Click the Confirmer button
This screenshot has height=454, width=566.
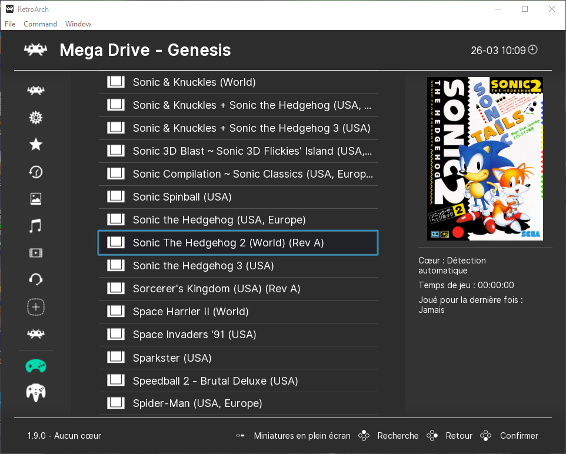(x=519, y=436)
